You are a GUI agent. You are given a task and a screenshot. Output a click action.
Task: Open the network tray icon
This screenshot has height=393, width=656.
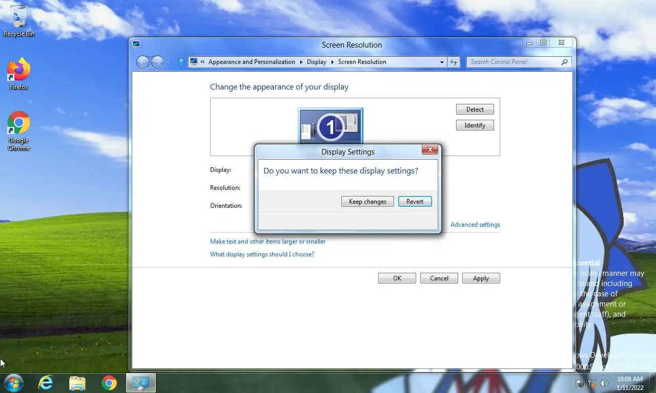[592, 383]
